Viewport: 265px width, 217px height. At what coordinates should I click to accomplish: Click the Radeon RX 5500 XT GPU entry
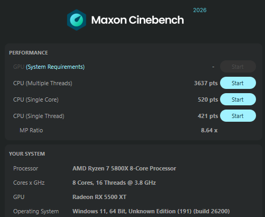tap(99, 197)
